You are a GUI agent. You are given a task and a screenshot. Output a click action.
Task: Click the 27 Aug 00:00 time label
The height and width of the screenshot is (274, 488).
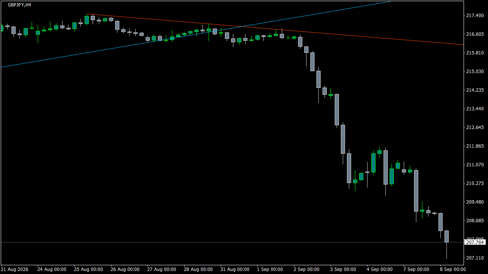[162, 269]
